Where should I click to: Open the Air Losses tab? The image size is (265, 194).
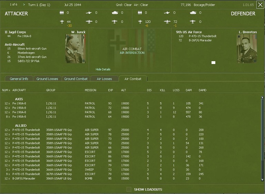tap(105, 79)
